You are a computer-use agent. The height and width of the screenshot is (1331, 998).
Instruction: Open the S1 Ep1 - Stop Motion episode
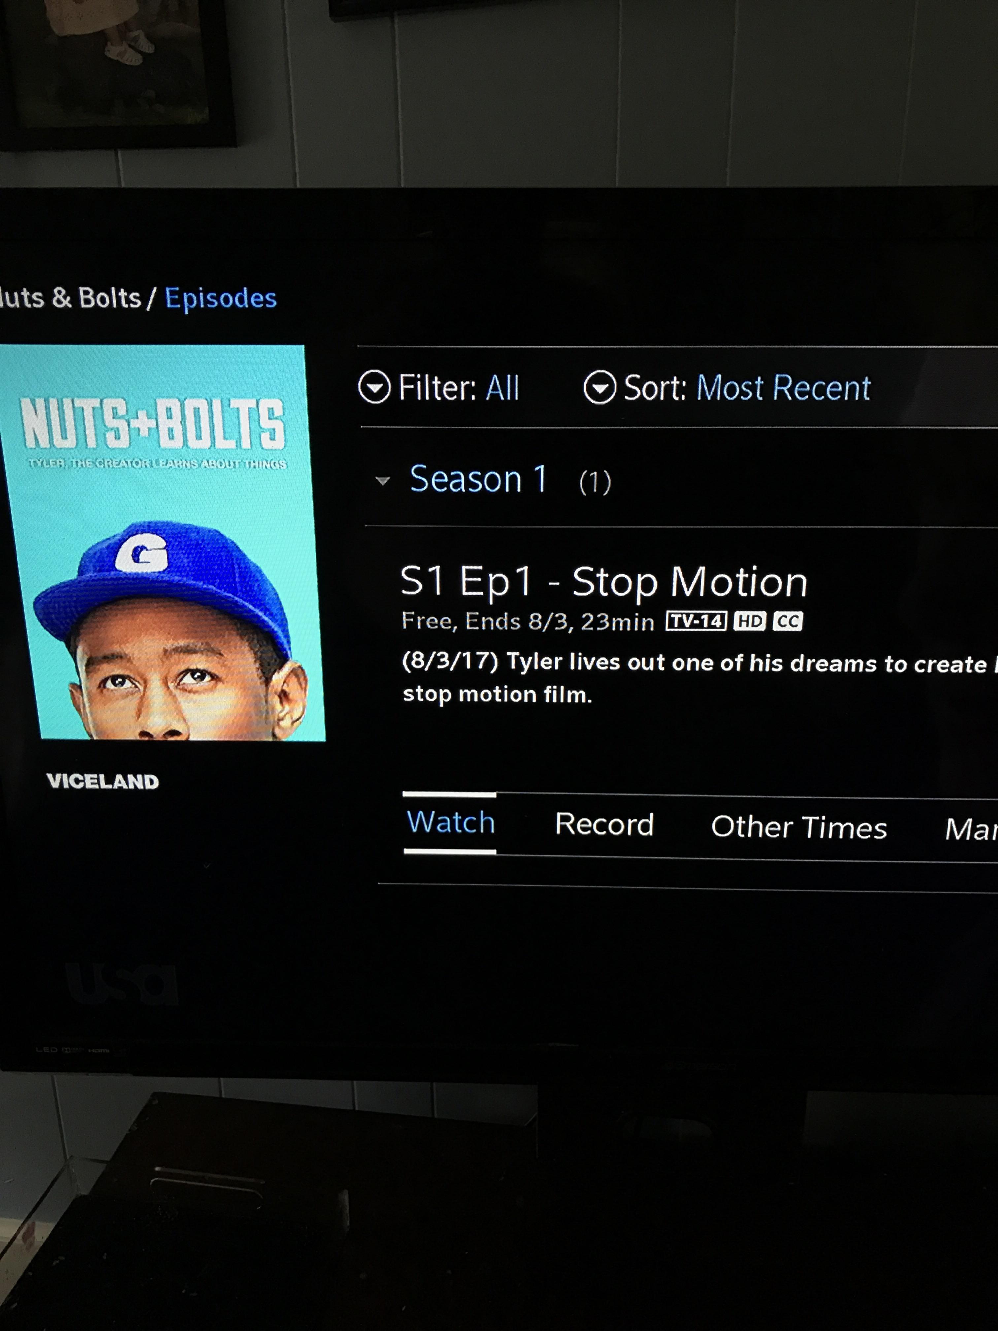(604, 582)
